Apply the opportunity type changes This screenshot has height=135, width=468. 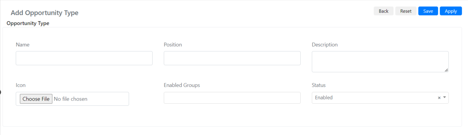(451, 11)
